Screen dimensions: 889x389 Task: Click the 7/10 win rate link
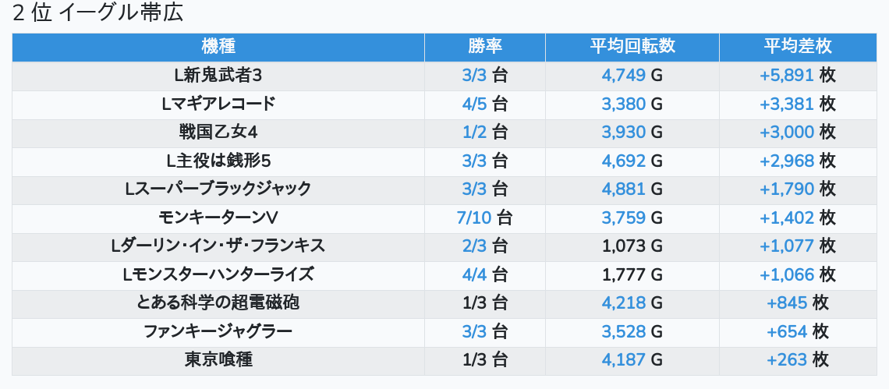[x=474, y=217]
